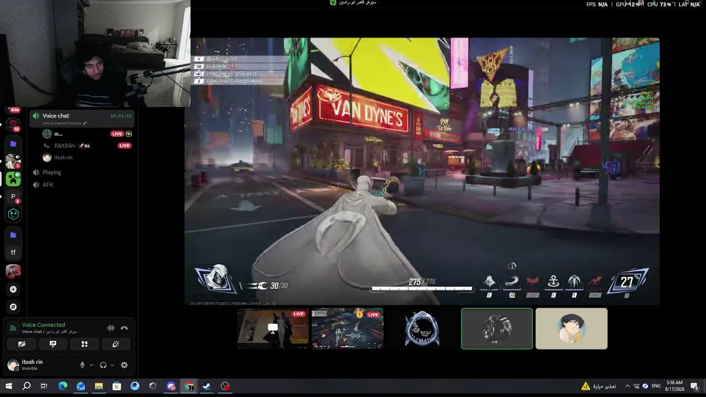Open Microsoft Store taskbar icon
This screenshot has width=706, height=397.
[x=116, y=386]
